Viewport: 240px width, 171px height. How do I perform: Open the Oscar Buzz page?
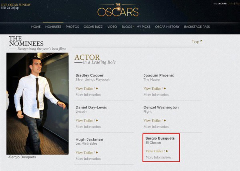coord(93,27)
